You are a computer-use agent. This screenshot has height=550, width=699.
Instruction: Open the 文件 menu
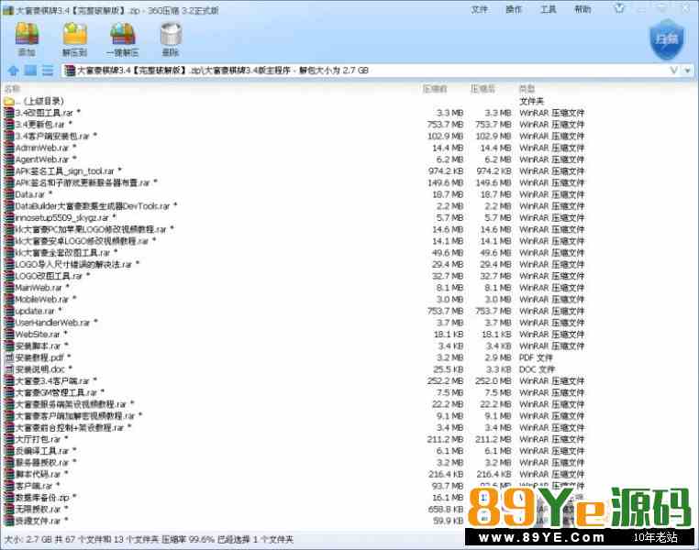(x=479, y=9)
